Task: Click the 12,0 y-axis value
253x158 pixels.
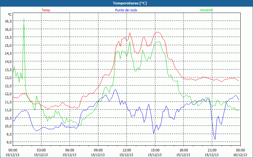Action: point(8,94)
